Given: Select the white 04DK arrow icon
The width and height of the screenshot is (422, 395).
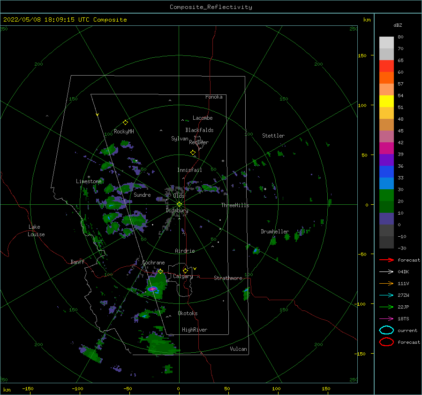Looking at the screenshot, I should 386,271.
